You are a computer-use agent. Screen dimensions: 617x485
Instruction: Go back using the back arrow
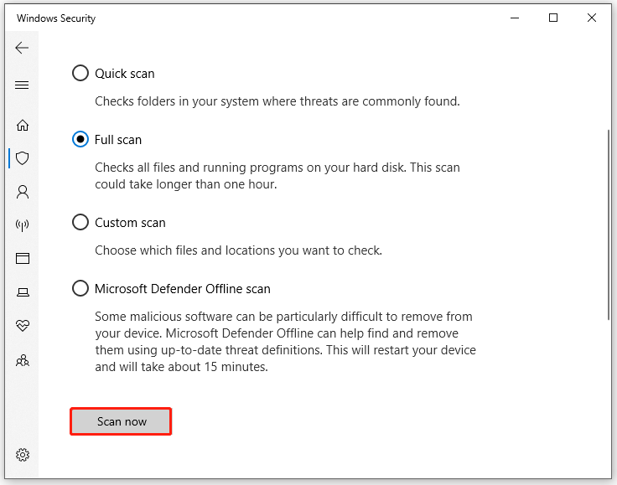point(23,49)
